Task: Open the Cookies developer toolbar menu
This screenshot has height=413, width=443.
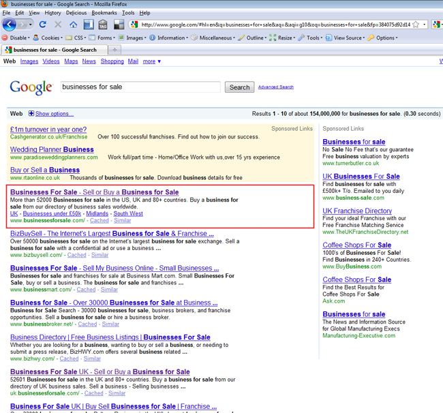Action: coord(48,37)
